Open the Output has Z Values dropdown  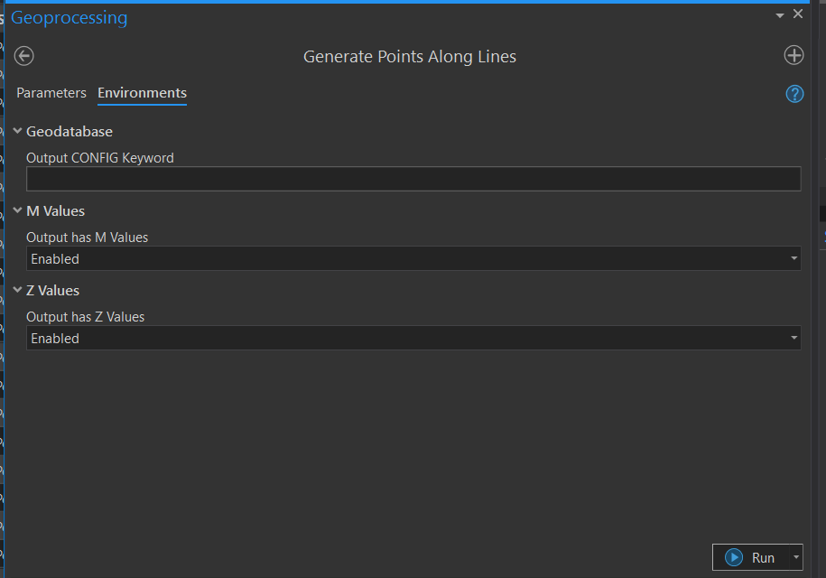pyautogui.click(x=794, y=338)
